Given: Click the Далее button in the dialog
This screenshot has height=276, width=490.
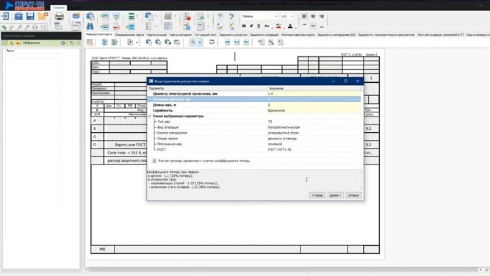Looking at the screenshot, I should click(x=335, y=195).
